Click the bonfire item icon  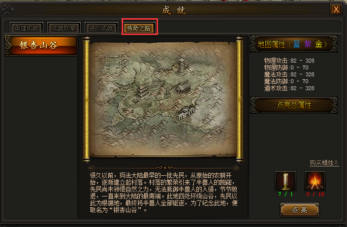pos(315,181)
